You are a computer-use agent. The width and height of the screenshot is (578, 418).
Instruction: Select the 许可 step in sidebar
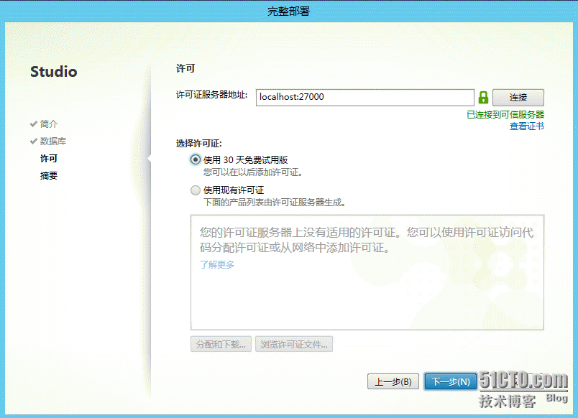49,158
